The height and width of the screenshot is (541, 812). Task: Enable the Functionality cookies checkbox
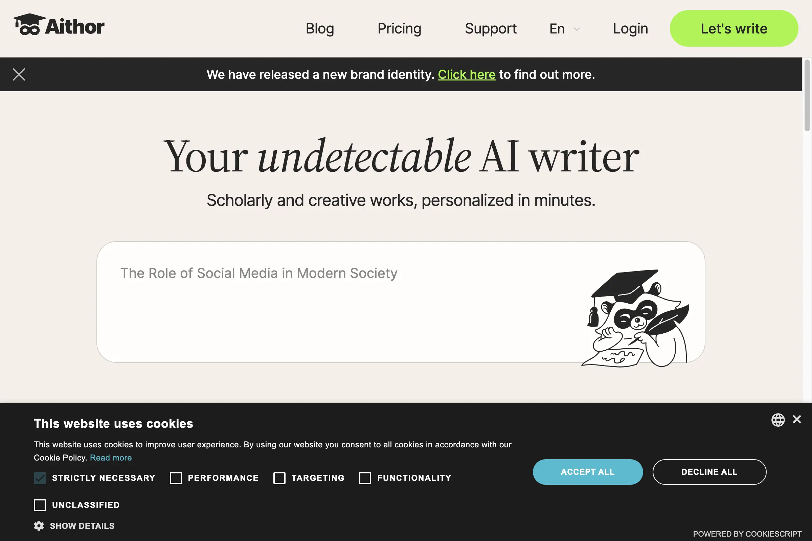tap(365, 478)
